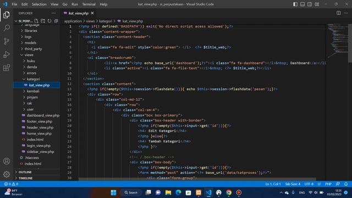Open Explorer views and more actions menu
The image size is (352, 198).
pos(53,13)
